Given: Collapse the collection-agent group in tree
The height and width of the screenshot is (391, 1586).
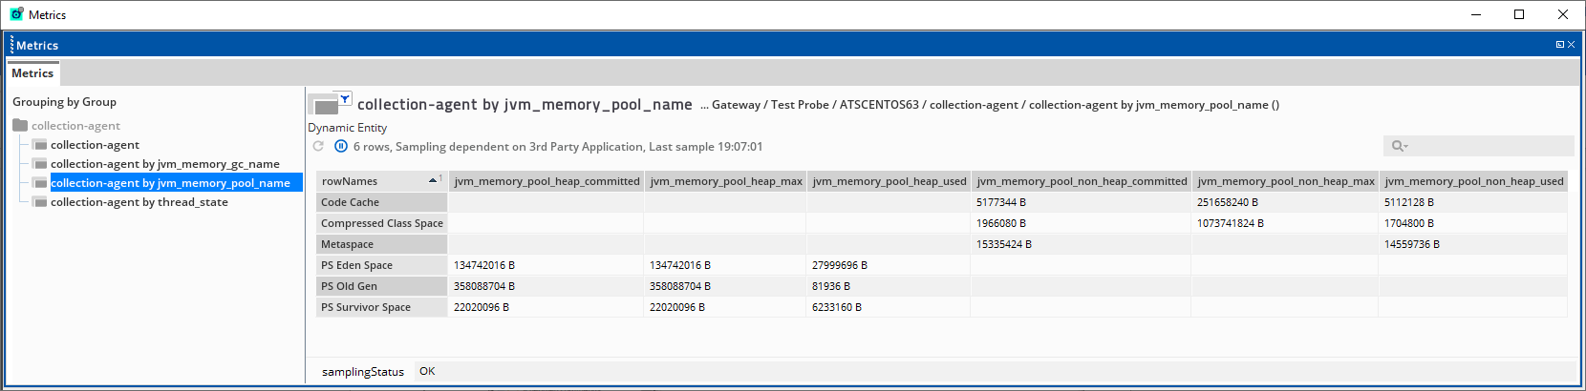Looking at the screenshot, I should click(x=75, y=126).
